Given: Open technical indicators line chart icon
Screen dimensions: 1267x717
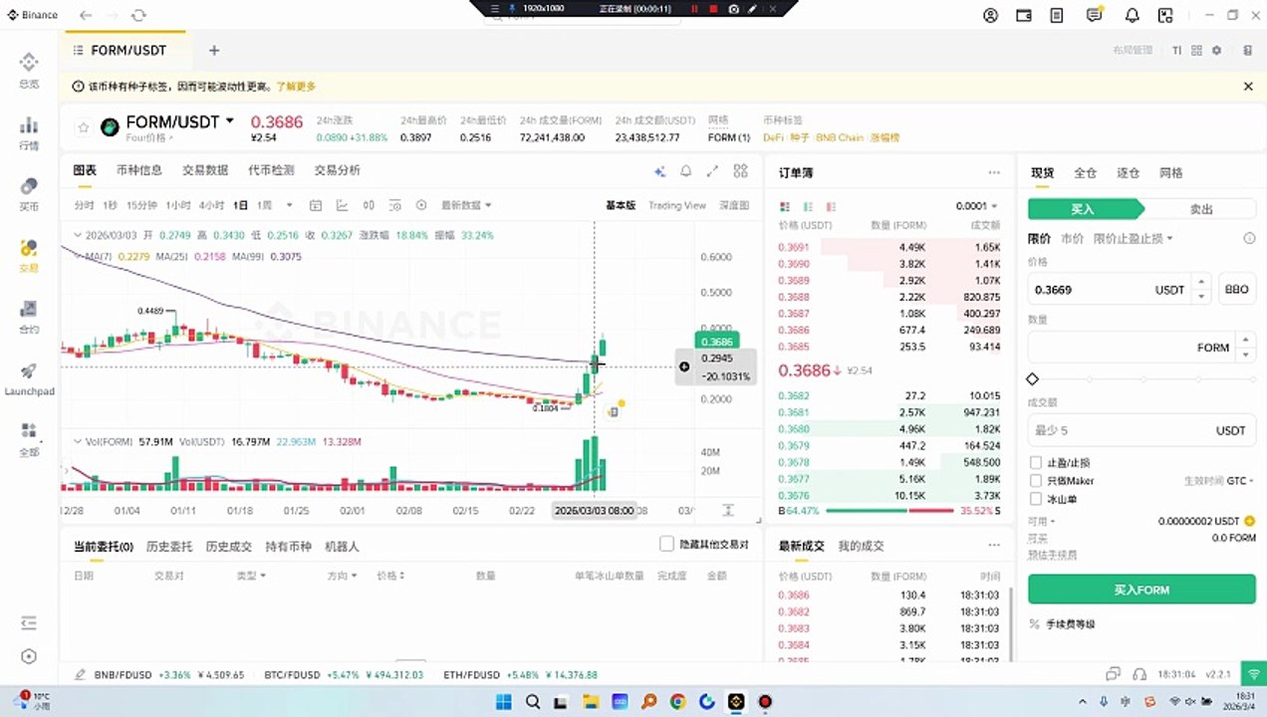Looking at the screenshot, I should point(342,205).
